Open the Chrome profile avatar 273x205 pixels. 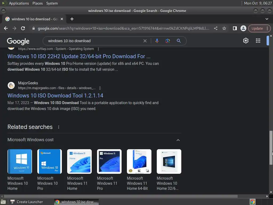243,28
